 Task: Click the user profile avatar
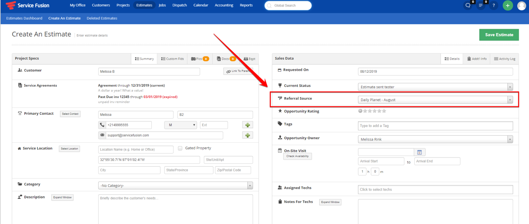522,6
